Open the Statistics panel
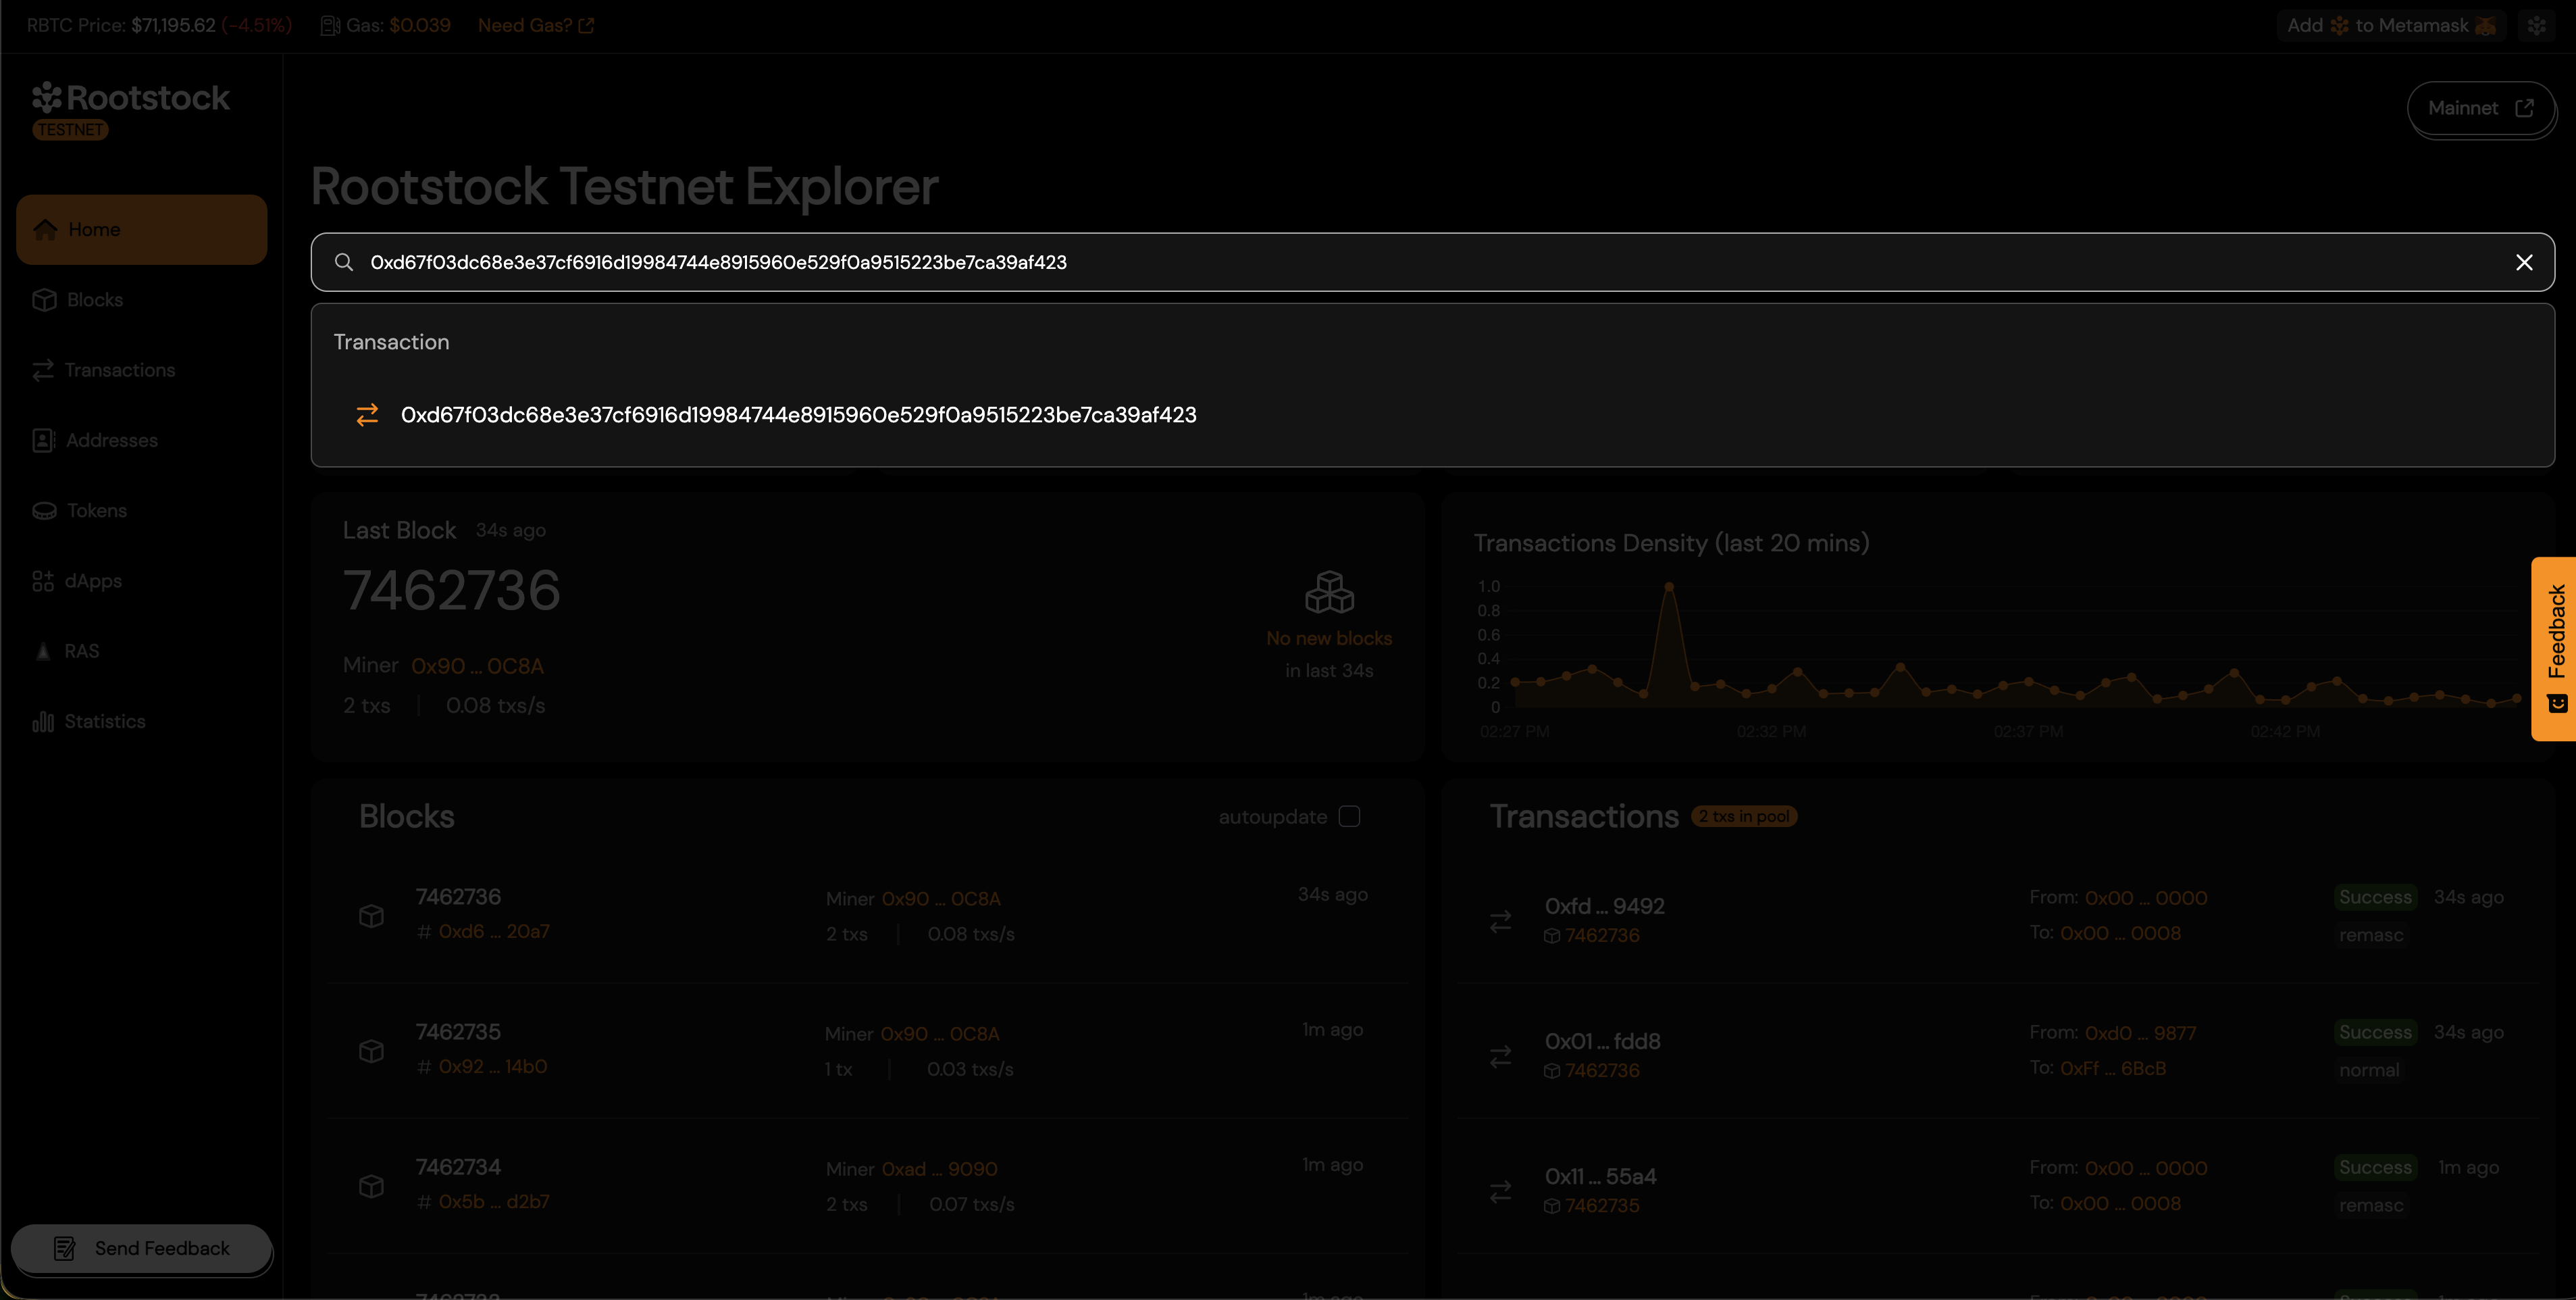The width and height of the screenshot is (2576, 1300). coord(104,720)
